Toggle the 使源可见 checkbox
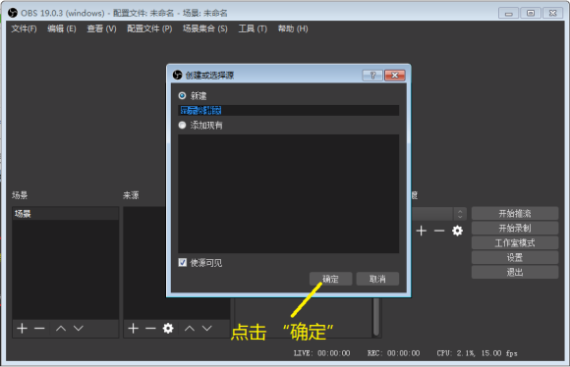This screenshot has width=570, height=367. (183, 262)
